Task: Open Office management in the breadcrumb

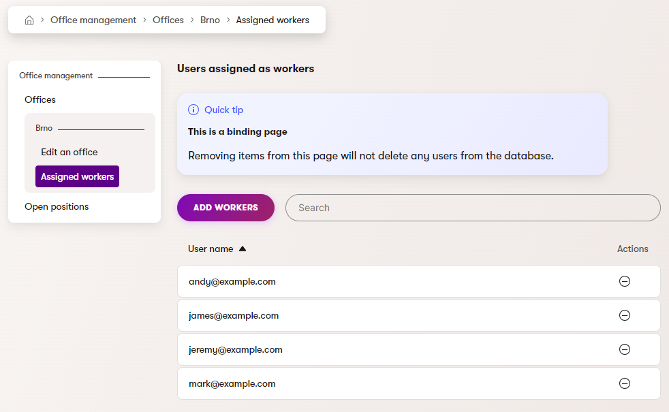Action: coord(93,20)
